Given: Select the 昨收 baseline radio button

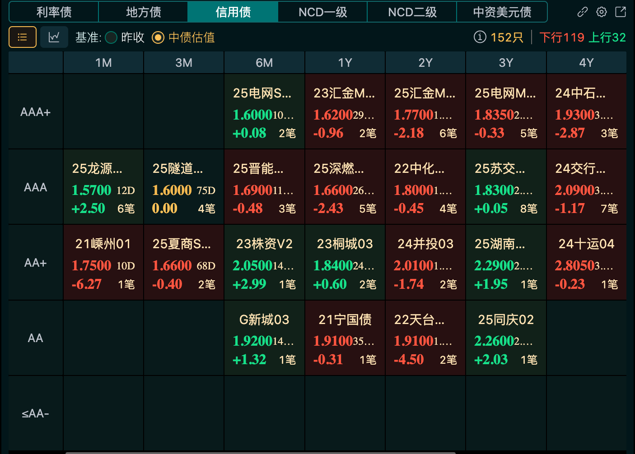Looking at the screenshot, I should (x=111, y=37).
